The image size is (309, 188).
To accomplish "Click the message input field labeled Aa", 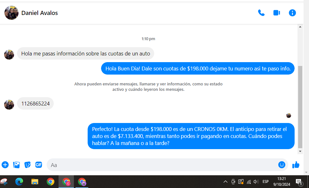I will coord(160,165).
